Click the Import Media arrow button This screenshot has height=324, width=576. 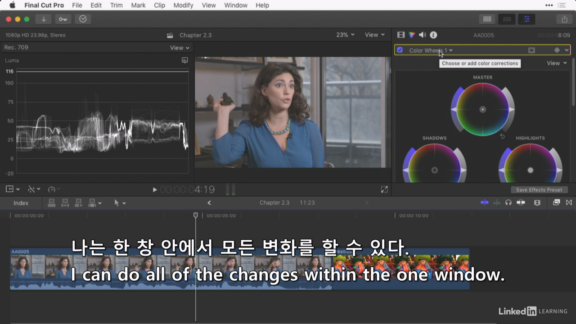[44, 19]
